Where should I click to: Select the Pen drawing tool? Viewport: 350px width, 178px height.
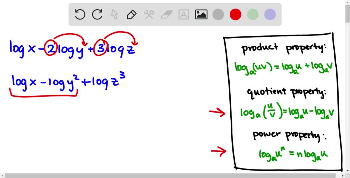point(132,14)
